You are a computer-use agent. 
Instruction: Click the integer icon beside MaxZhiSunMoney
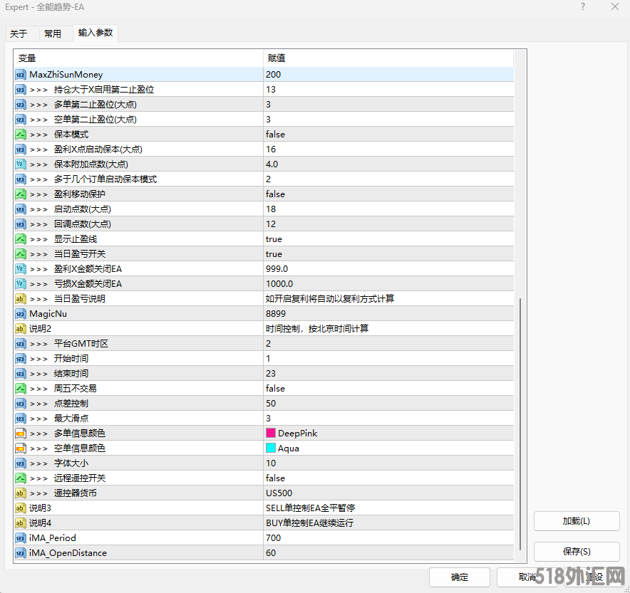pyautogui.click(x=21, y=75)
